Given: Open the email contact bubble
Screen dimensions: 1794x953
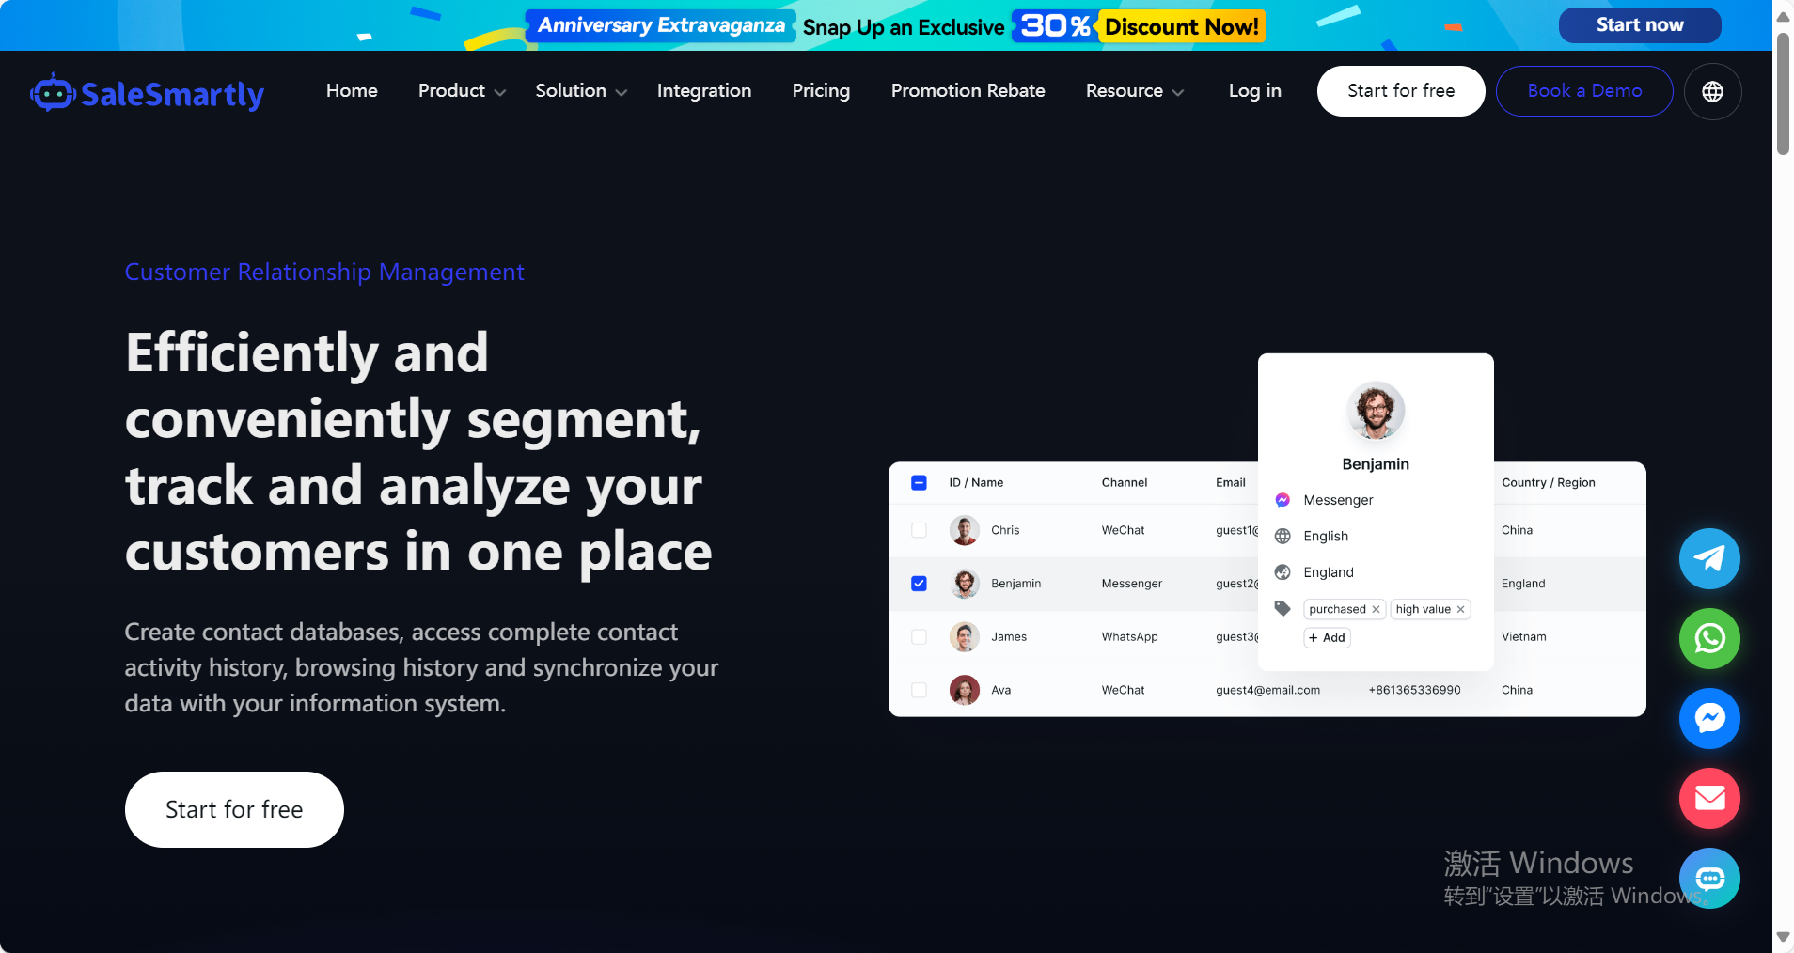Looking at the screenshot, I should click(1709, 798).
